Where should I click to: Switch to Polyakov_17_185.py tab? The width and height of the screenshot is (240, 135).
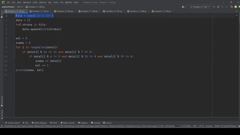[x=65, y=11]
